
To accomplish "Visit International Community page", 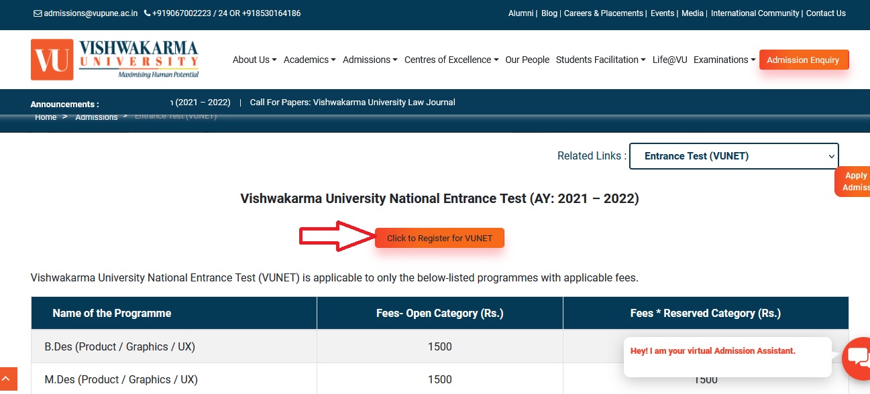I will click(755, 13).
